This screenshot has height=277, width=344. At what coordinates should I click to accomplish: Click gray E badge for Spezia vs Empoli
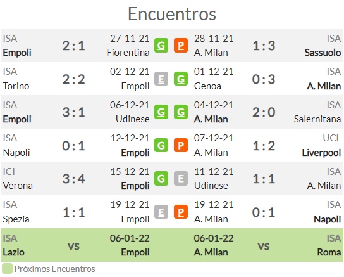click(161, 212)
